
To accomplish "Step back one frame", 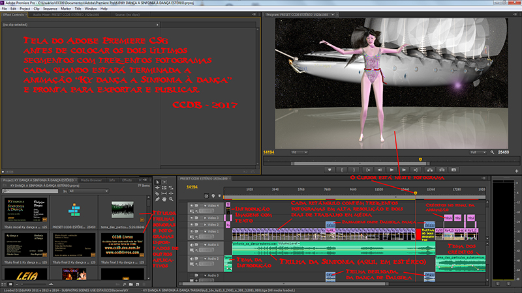I will (x=380, y=170).
